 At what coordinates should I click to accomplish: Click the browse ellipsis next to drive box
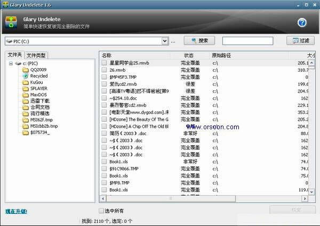point(173,41)
